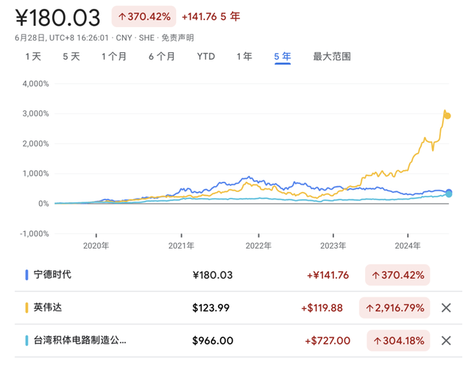Remove 台湾积体电路制造 from the comparison
The width and height of the screenshot is (471, 365).
(x=445, y=341)
